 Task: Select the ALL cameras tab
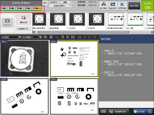click(38, 9)
